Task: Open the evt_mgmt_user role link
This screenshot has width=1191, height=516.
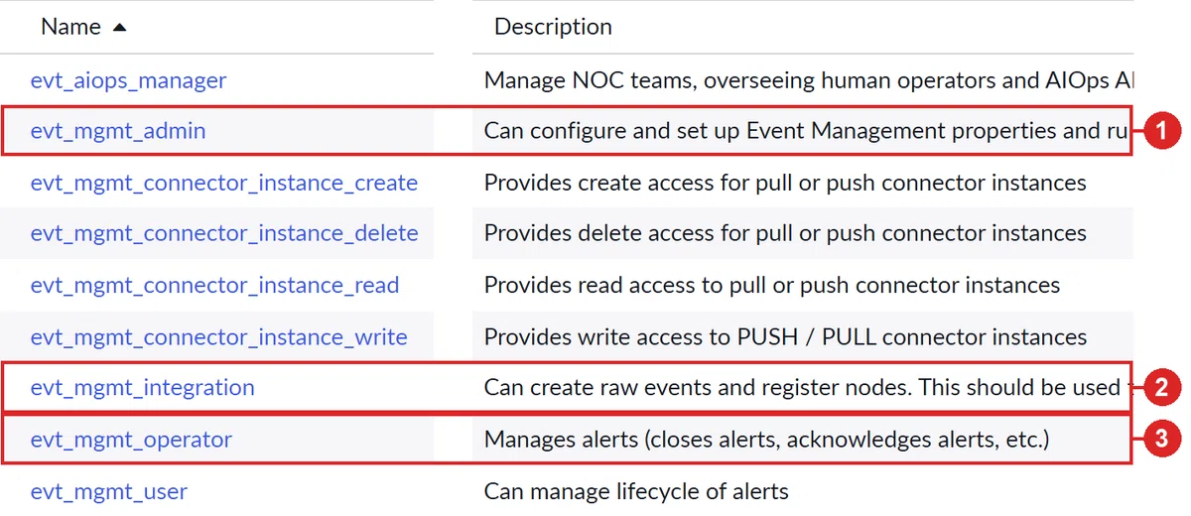Action: 109,491
